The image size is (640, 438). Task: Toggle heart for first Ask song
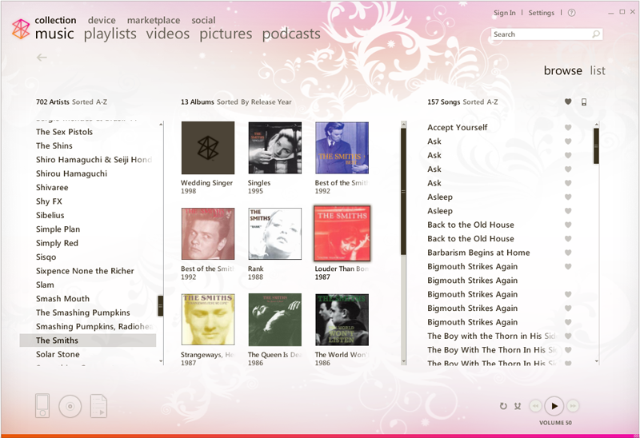coord(568,141)
